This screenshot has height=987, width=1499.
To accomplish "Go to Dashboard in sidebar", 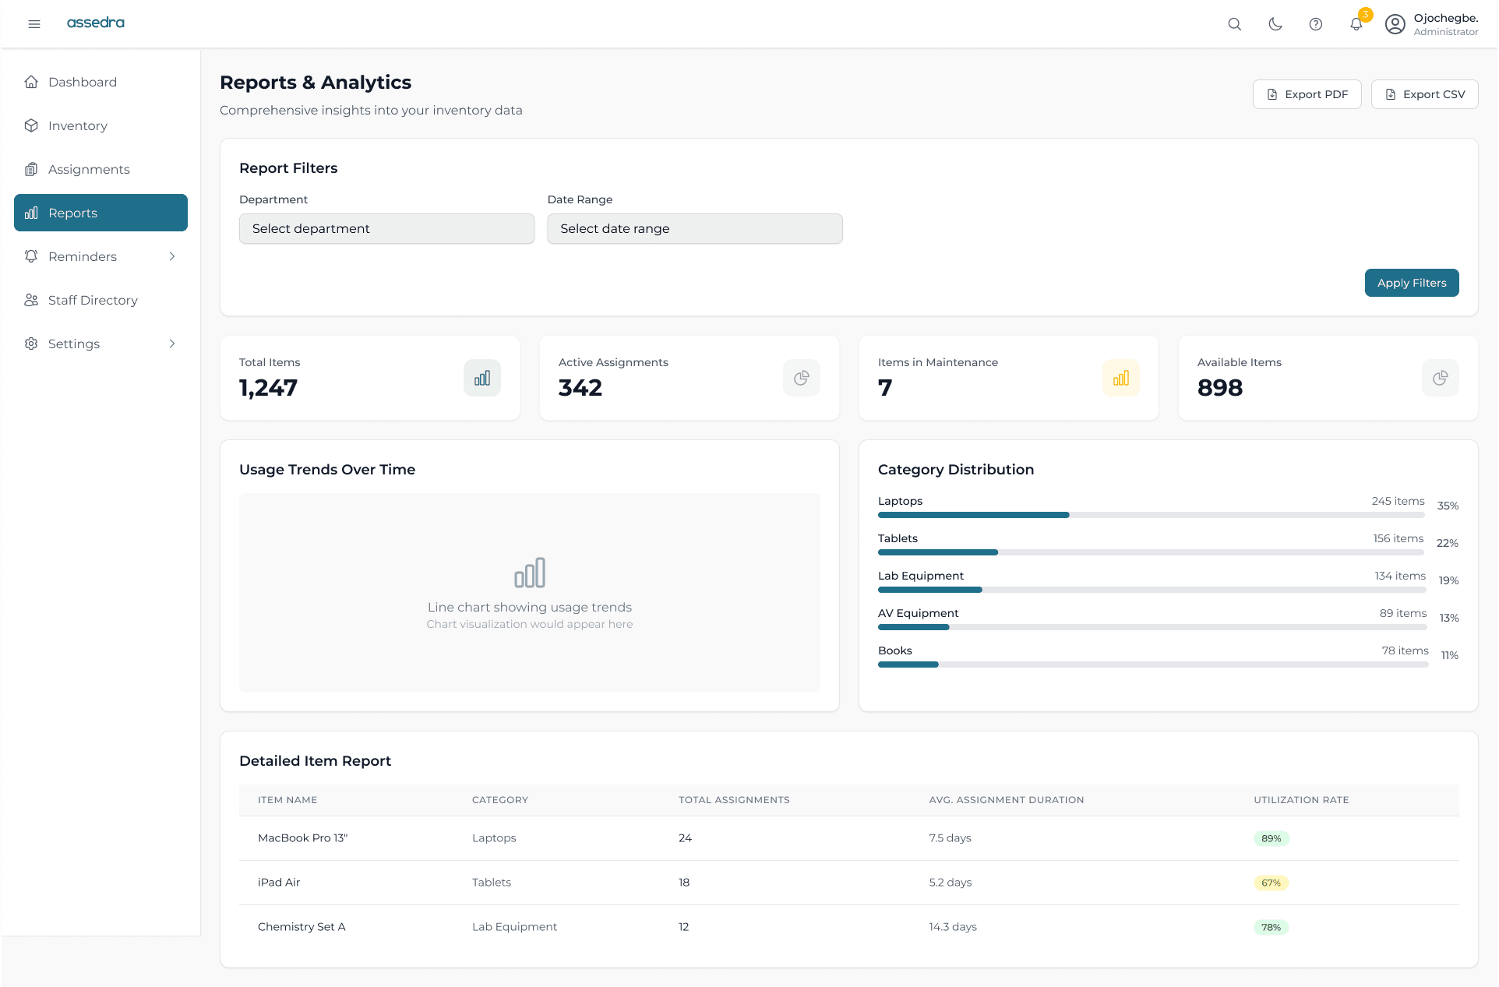I will coord(101,82).
